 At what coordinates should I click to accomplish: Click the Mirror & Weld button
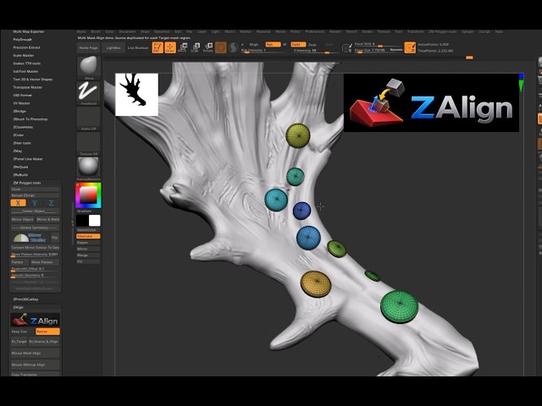[x=47, y=219]
